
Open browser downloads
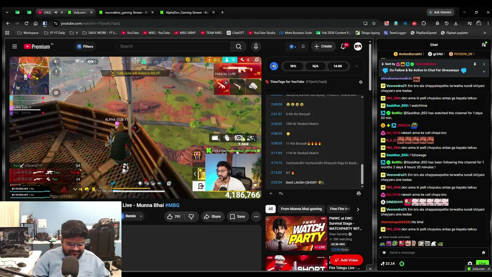pyautogui.click(x=456, y=23)
